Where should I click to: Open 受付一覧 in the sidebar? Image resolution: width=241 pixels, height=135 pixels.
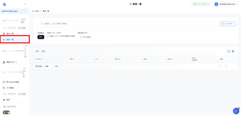click(x=10, y=34)
